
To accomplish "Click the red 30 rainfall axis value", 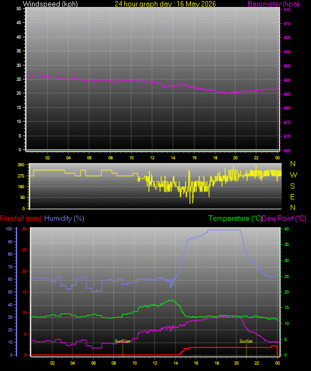I will coord(25,229).
